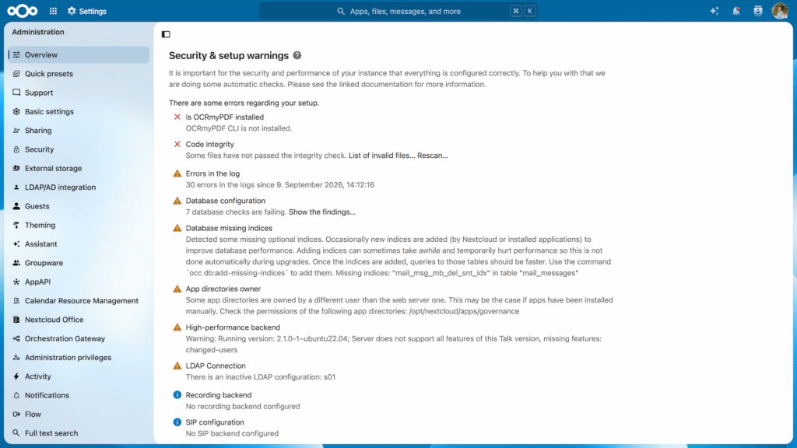
Task: Open the user avatar menu
Action: pyautogui.click(x=780, y=11)
